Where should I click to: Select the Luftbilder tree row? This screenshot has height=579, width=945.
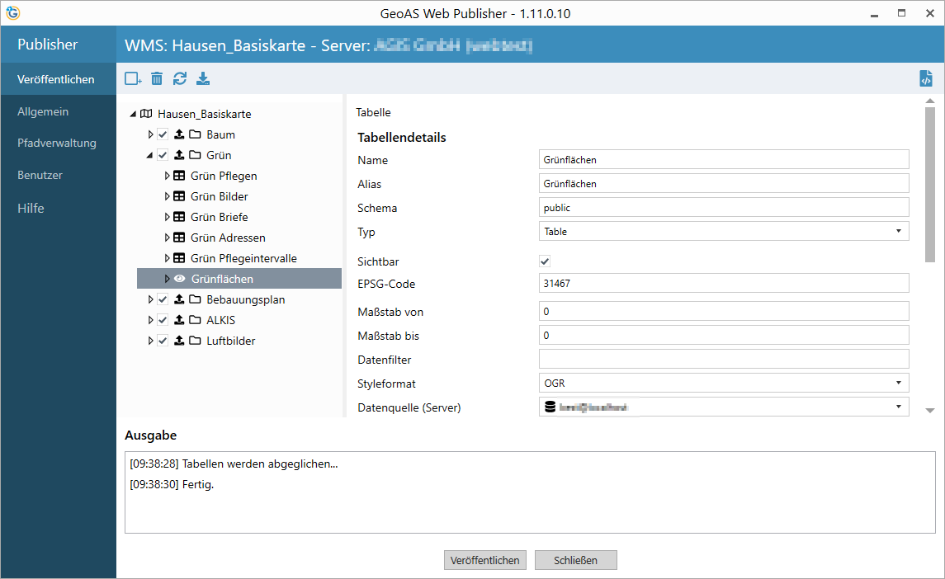240,341
